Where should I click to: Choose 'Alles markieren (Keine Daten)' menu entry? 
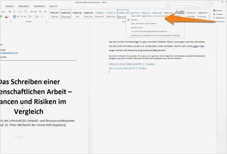coord(155,23)
